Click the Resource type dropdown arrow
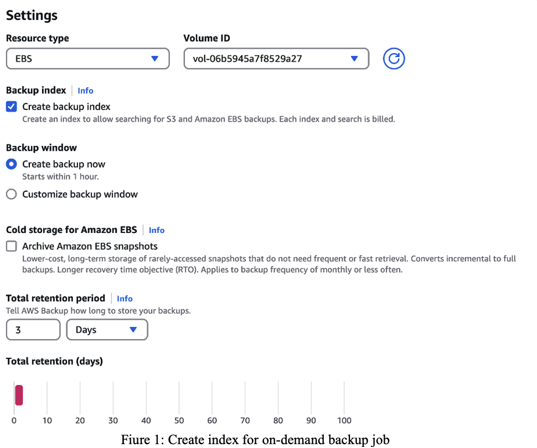The width and height of the screenshot is (537, 448). (x=155, y=59)
